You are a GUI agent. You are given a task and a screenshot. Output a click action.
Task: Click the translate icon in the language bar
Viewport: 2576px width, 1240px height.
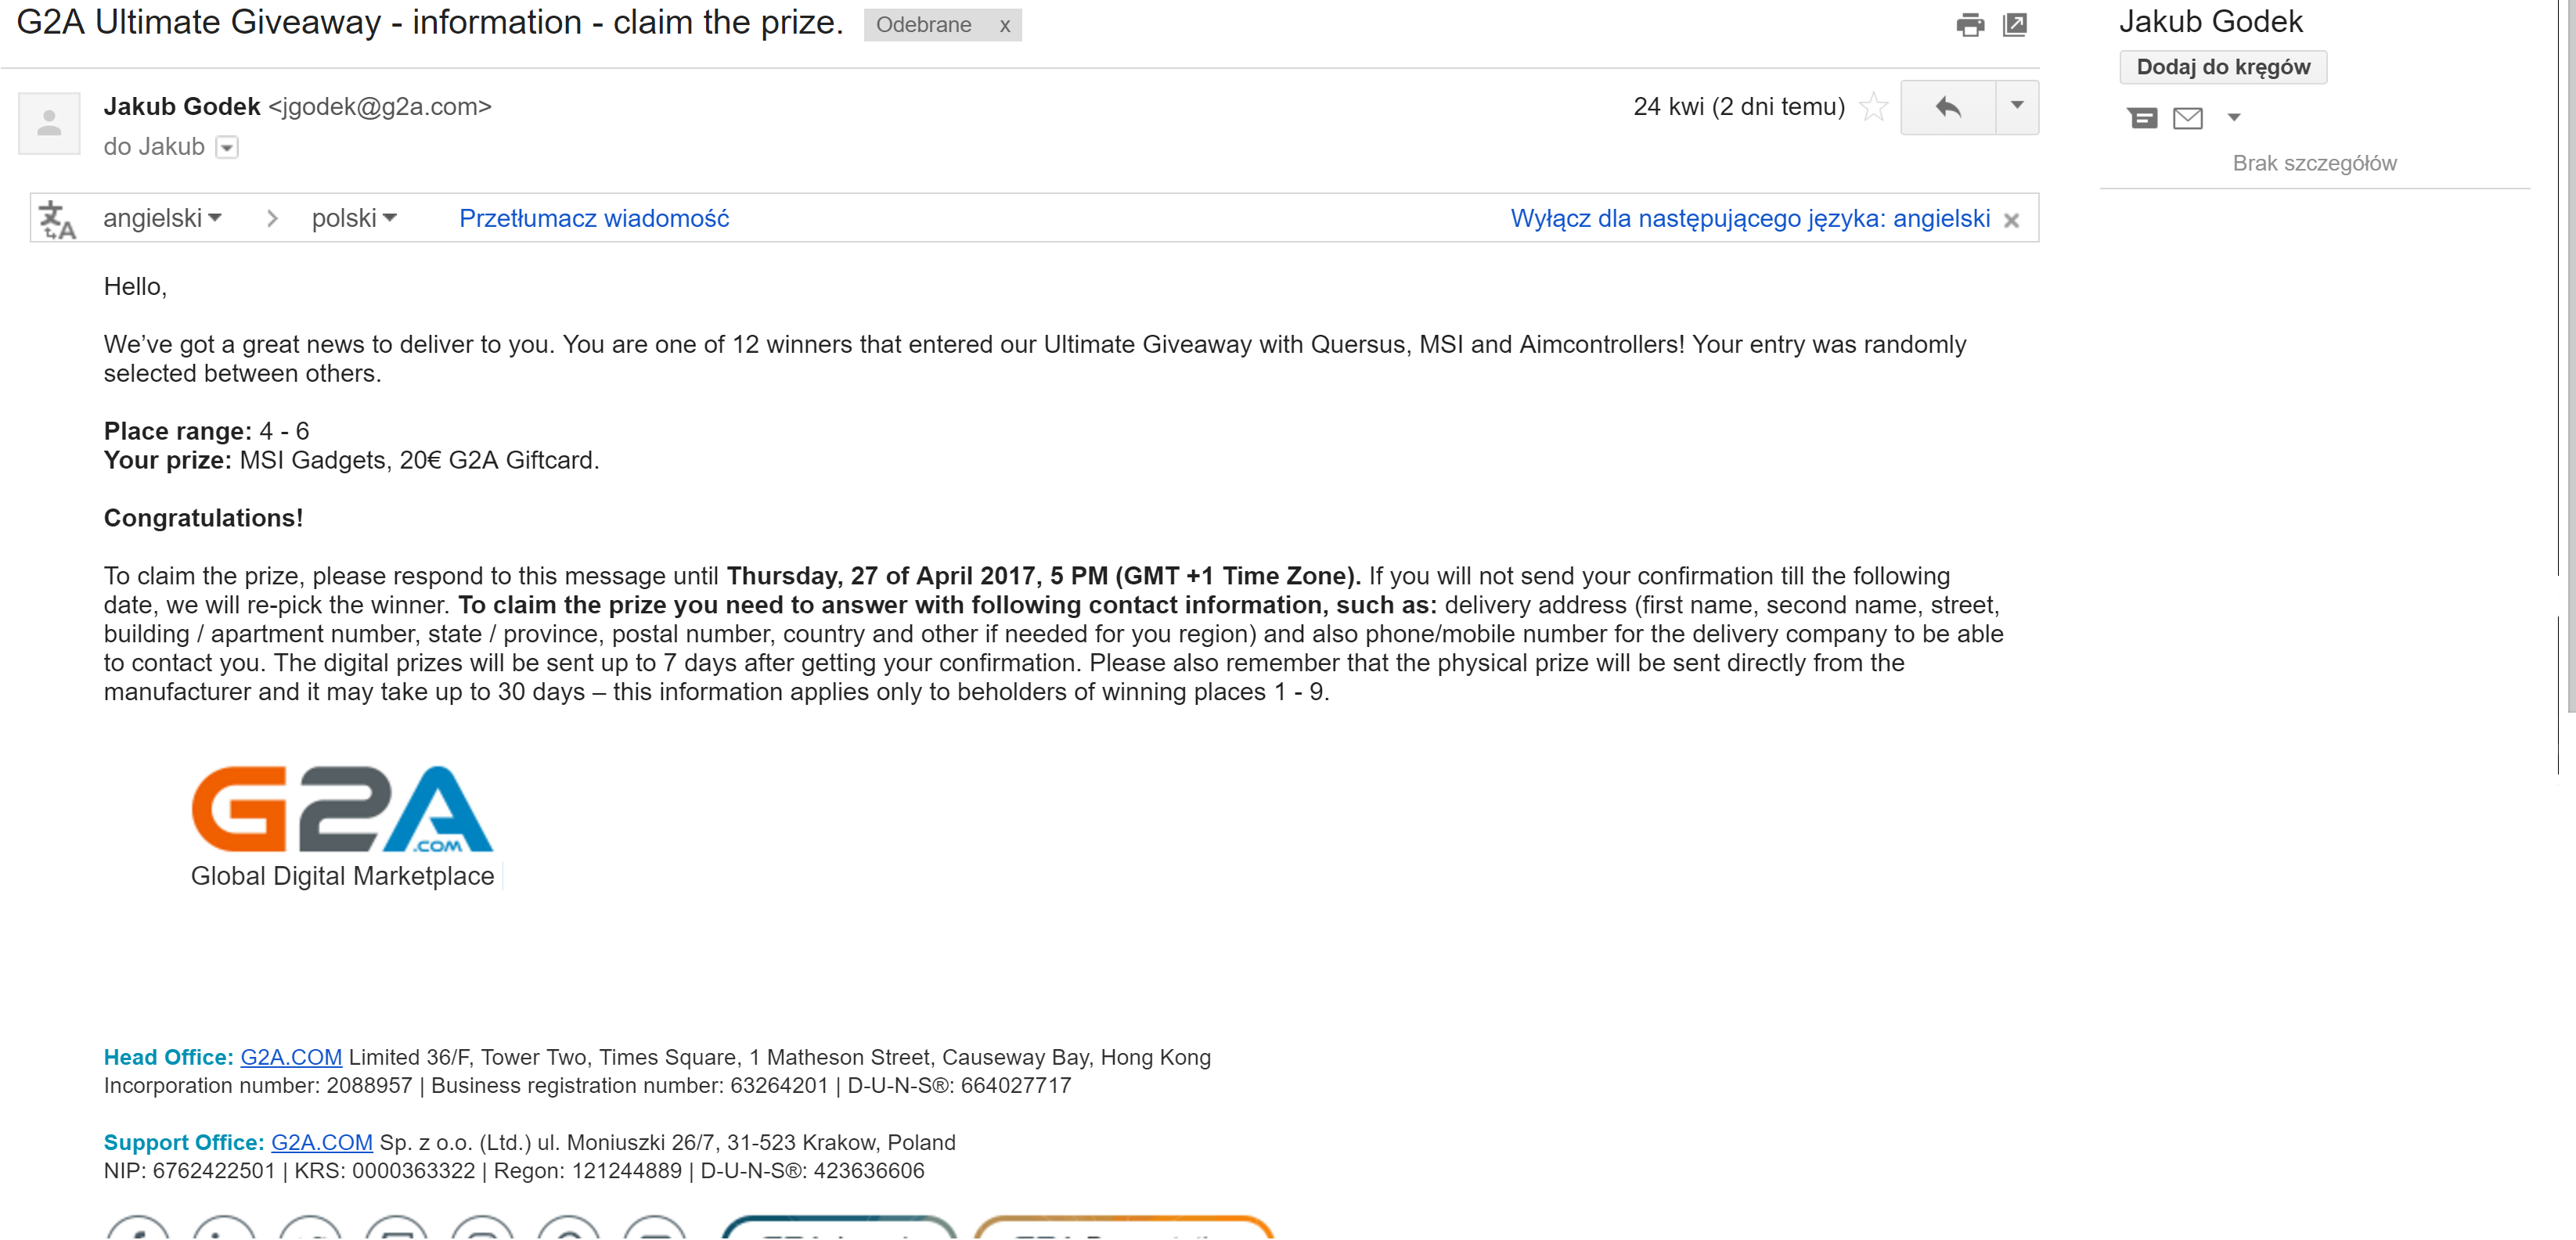[56, 220]
